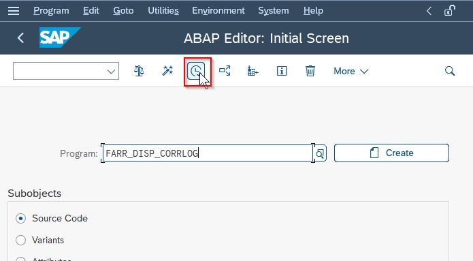Screen dimensions: 473x261
Task: Open the Goto menu
Action: 123,11
